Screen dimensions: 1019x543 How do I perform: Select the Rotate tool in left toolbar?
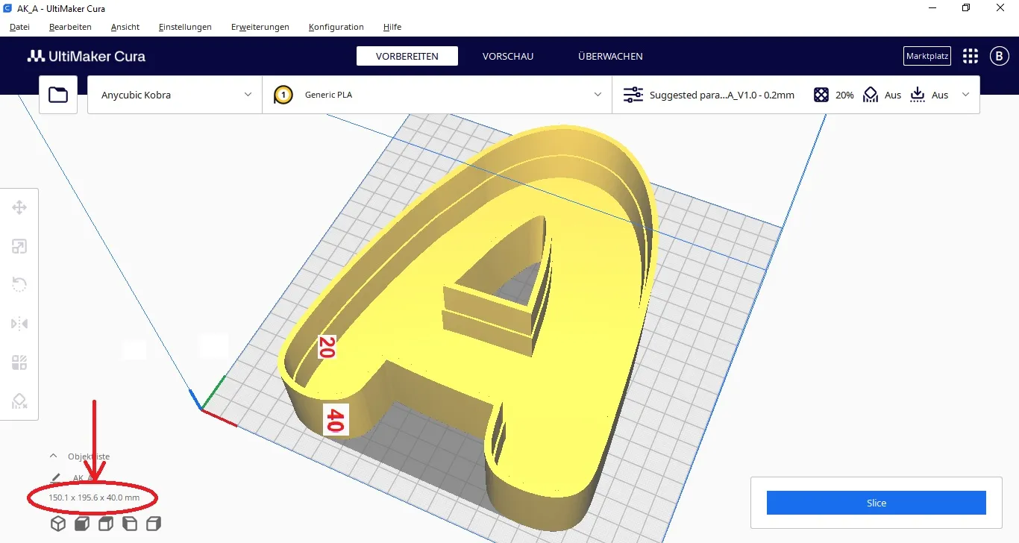19,285
